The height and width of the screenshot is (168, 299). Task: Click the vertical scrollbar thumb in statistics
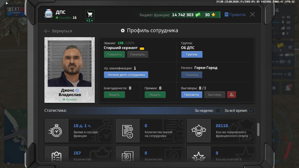click(x=258, y=130)
